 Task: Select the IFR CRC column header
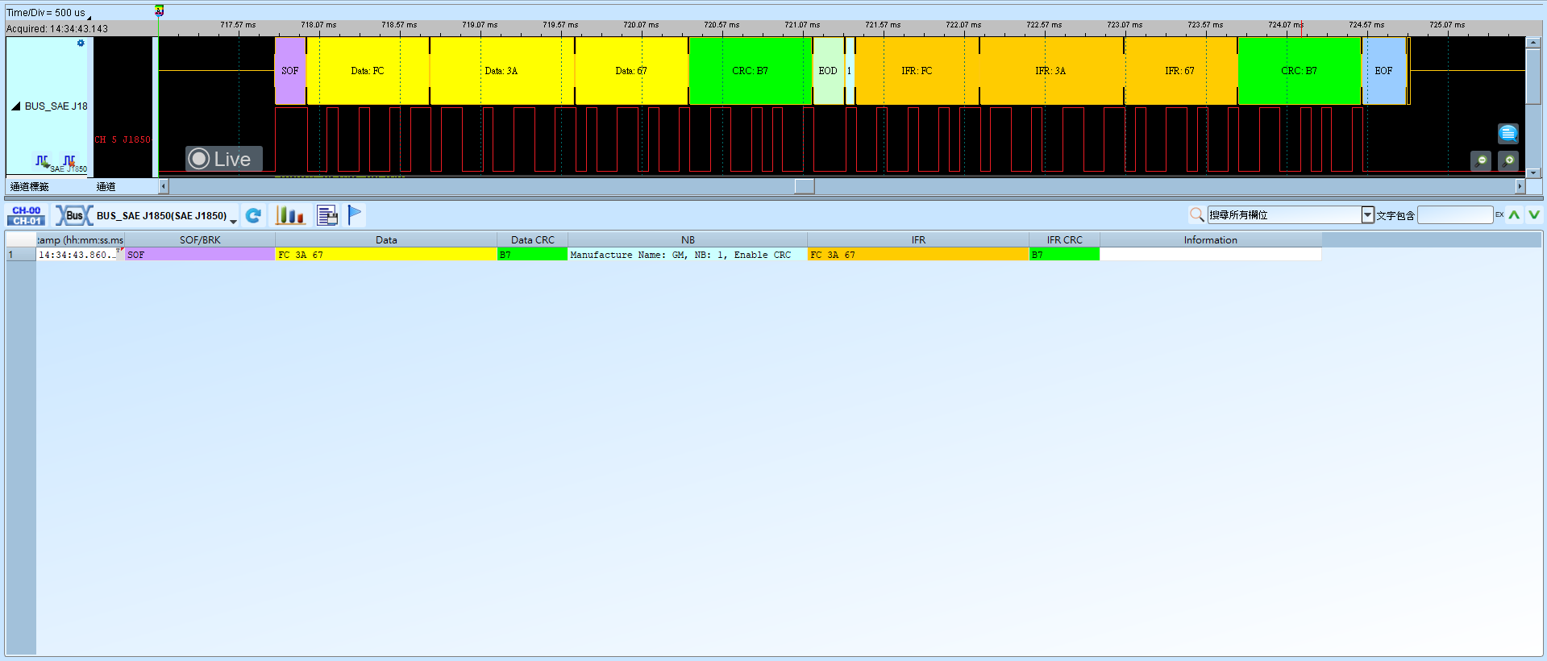[1064, 239]
